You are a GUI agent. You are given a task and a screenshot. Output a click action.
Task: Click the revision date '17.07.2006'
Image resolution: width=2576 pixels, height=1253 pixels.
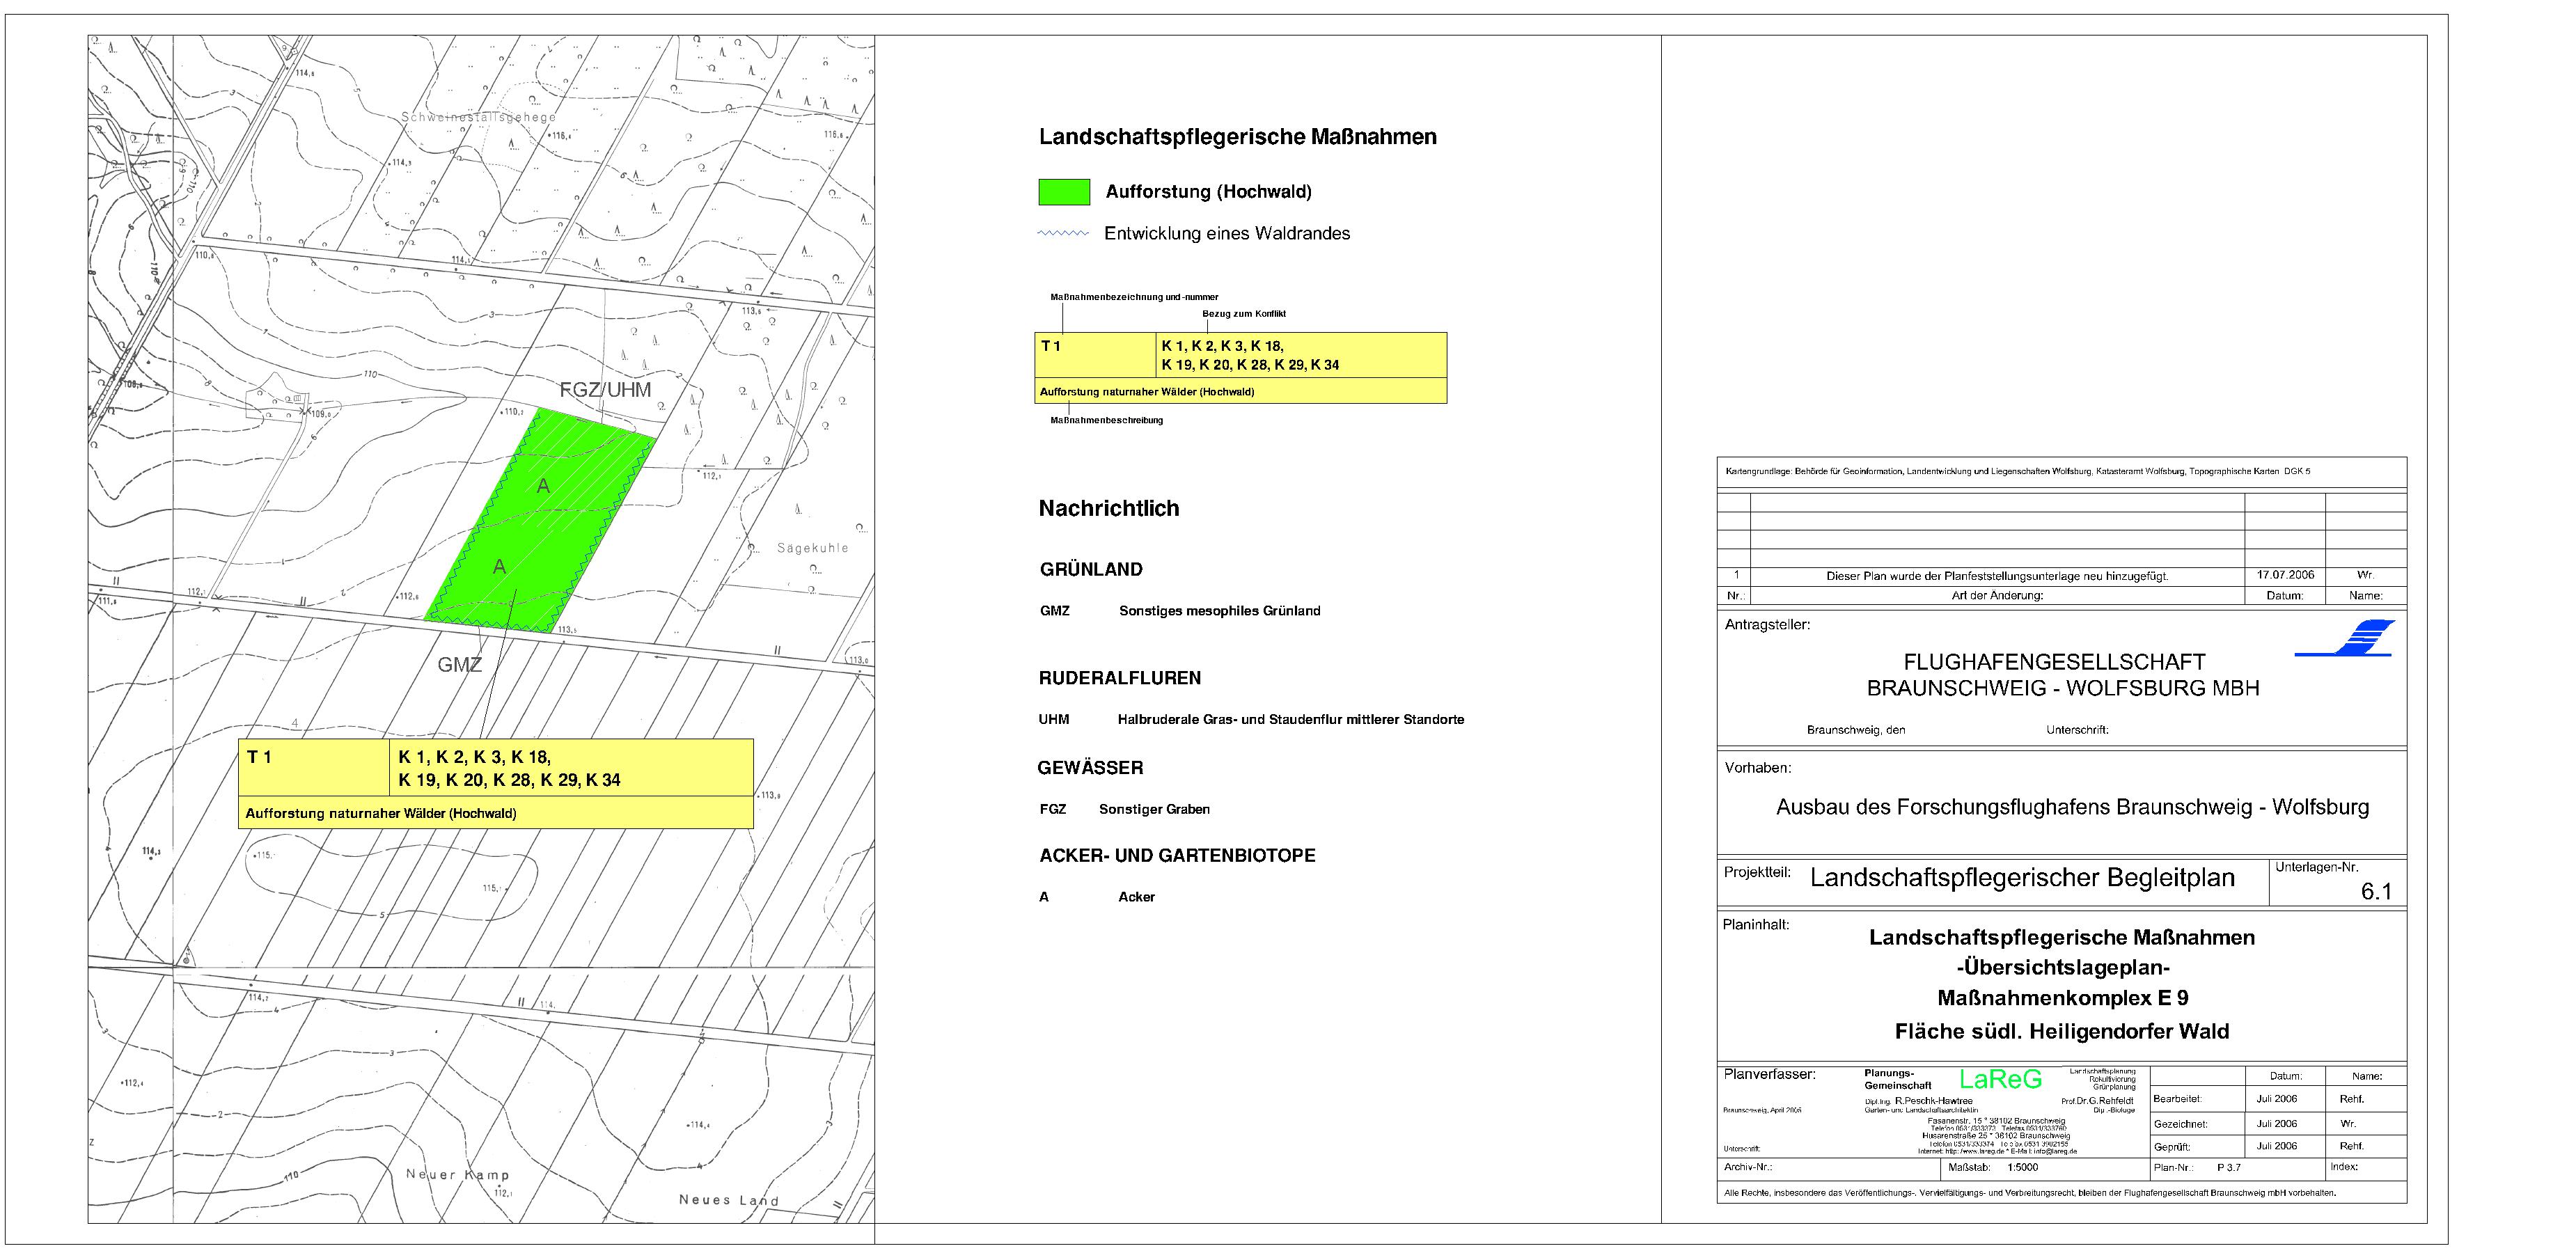[2285, 575]
